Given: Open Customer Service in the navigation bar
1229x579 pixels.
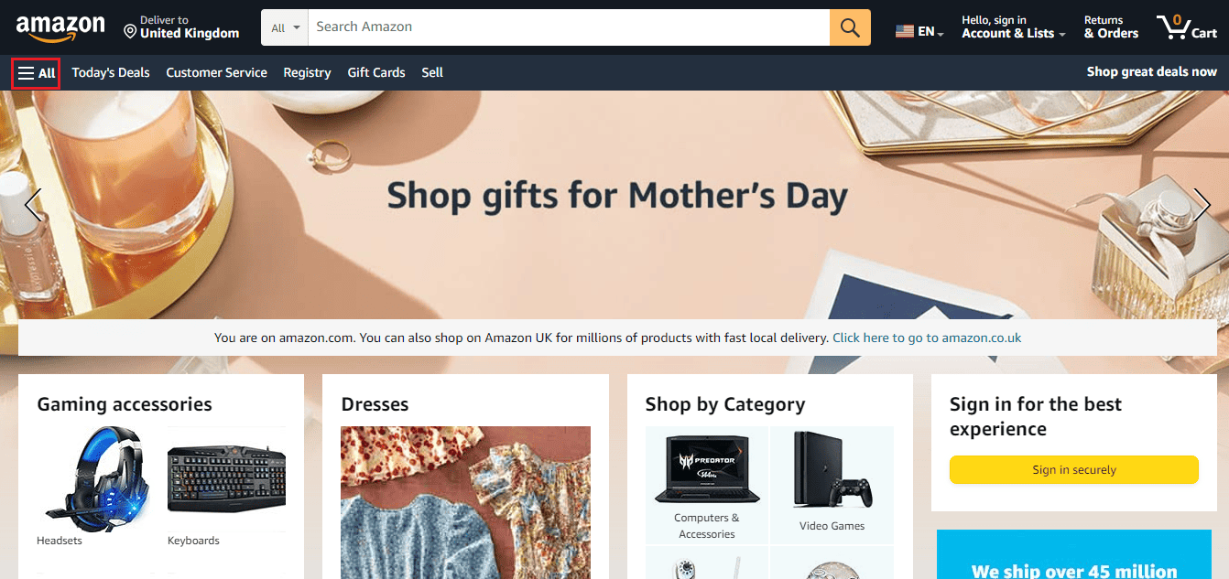Looking at the screenshot, I should (x=217, y=72).
